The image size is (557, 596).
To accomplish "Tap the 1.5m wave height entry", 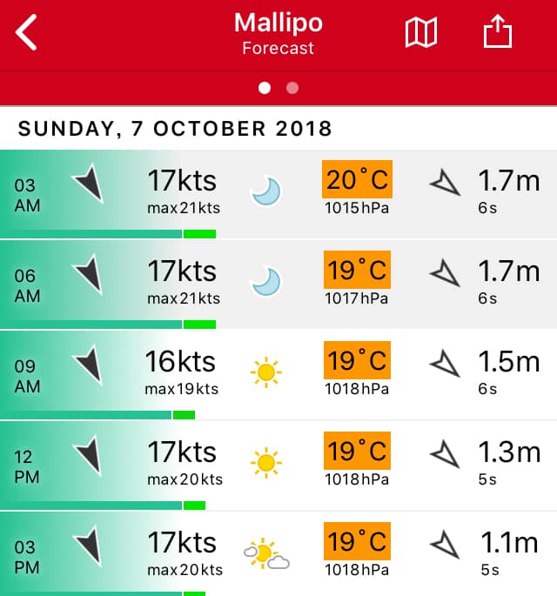I will tap(509, 361).
